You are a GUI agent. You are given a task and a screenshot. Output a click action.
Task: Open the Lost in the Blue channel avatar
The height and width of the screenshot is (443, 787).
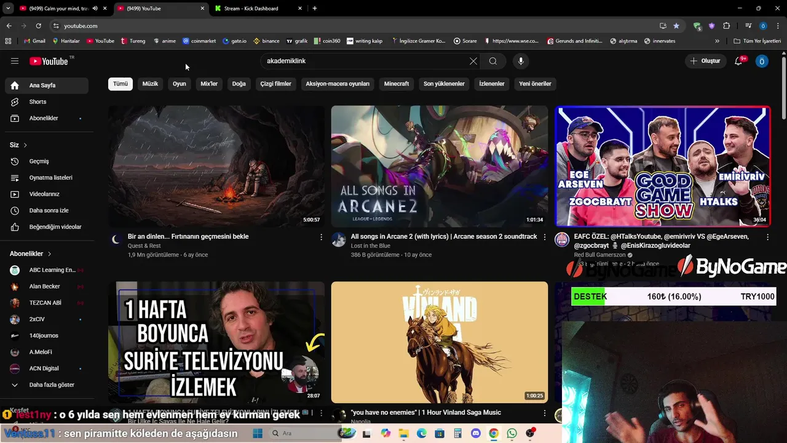point(339,239)
